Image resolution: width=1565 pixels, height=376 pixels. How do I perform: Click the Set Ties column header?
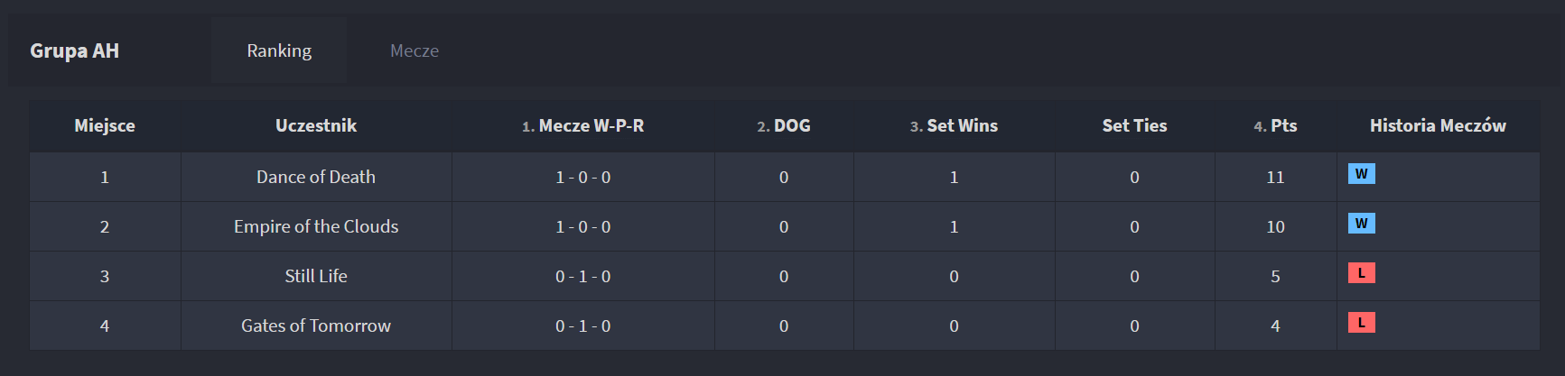tap(1134, 125)
